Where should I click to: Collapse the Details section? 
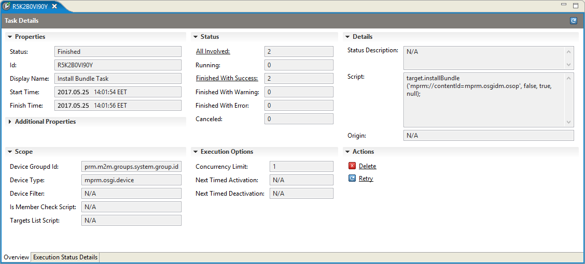[347, 37]
